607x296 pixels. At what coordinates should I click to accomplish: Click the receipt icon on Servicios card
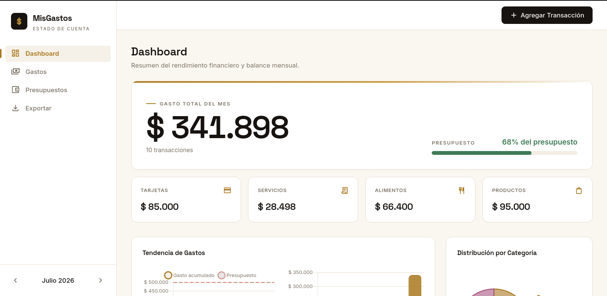click(344, 190)
